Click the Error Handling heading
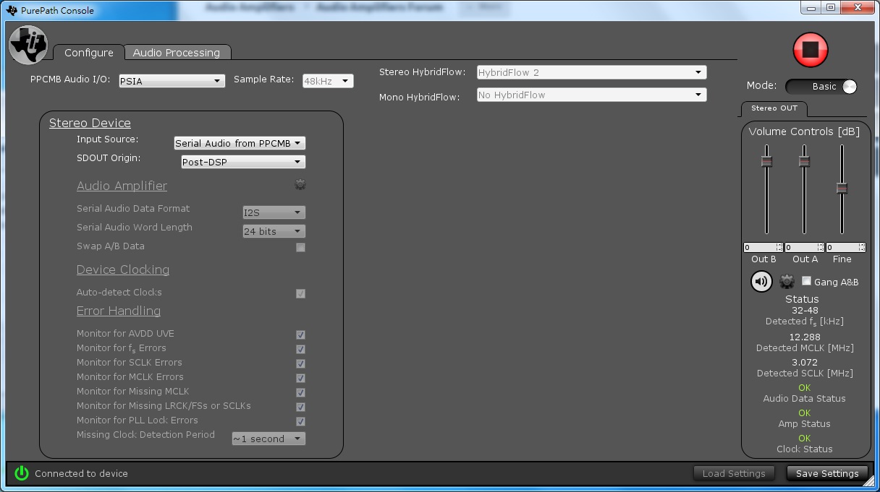The height and width of the screenshot is (492, 880). [119, 311]
